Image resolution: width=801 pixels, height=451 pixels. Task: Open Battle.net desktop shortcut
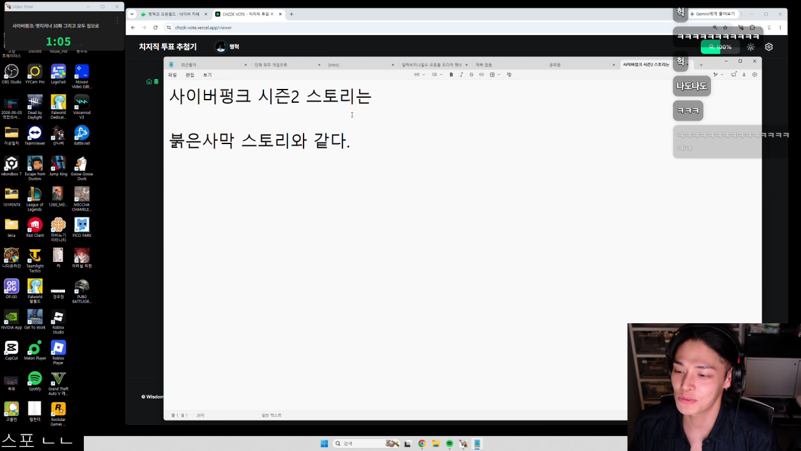82,135
